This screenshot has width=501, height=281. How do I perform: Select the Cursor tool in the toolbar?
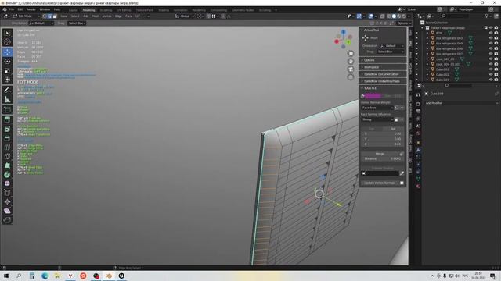point(7,42)
